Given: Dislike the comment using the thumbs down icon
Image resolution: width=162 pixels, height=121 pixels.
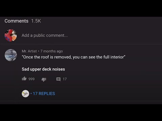Looking at the screenshot, I should pos(44,79).
